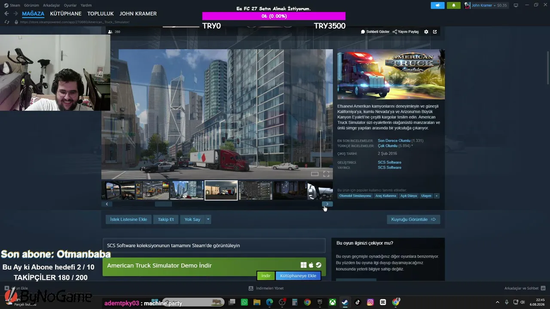Screen dimensions: 550x309
Task: Select the Otomobil Simülasyonu tag
Action: [x=355, y=196]
